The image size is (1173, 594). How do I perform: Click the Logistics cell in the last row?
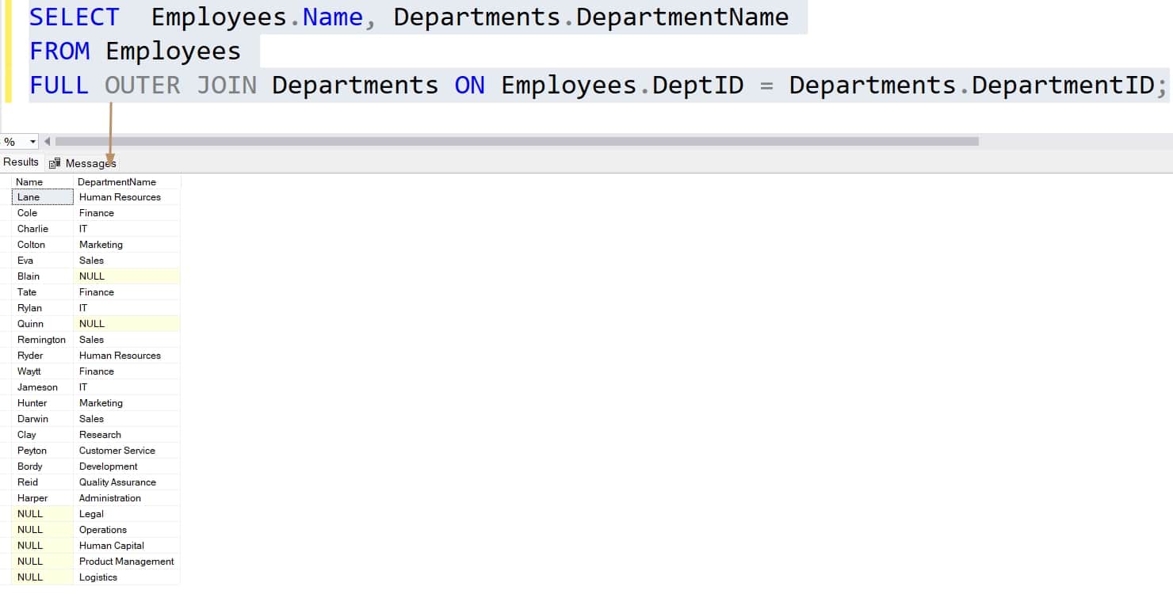pyautogui.click(x=98, y=577)
